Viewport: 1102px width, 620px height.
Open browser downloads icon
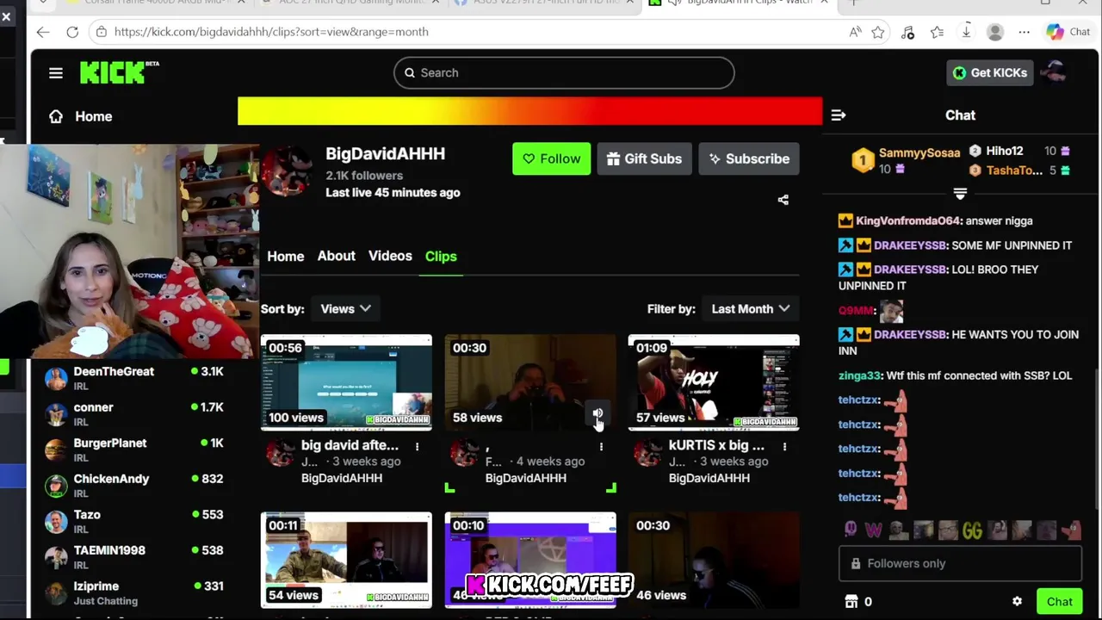(966, 32)
